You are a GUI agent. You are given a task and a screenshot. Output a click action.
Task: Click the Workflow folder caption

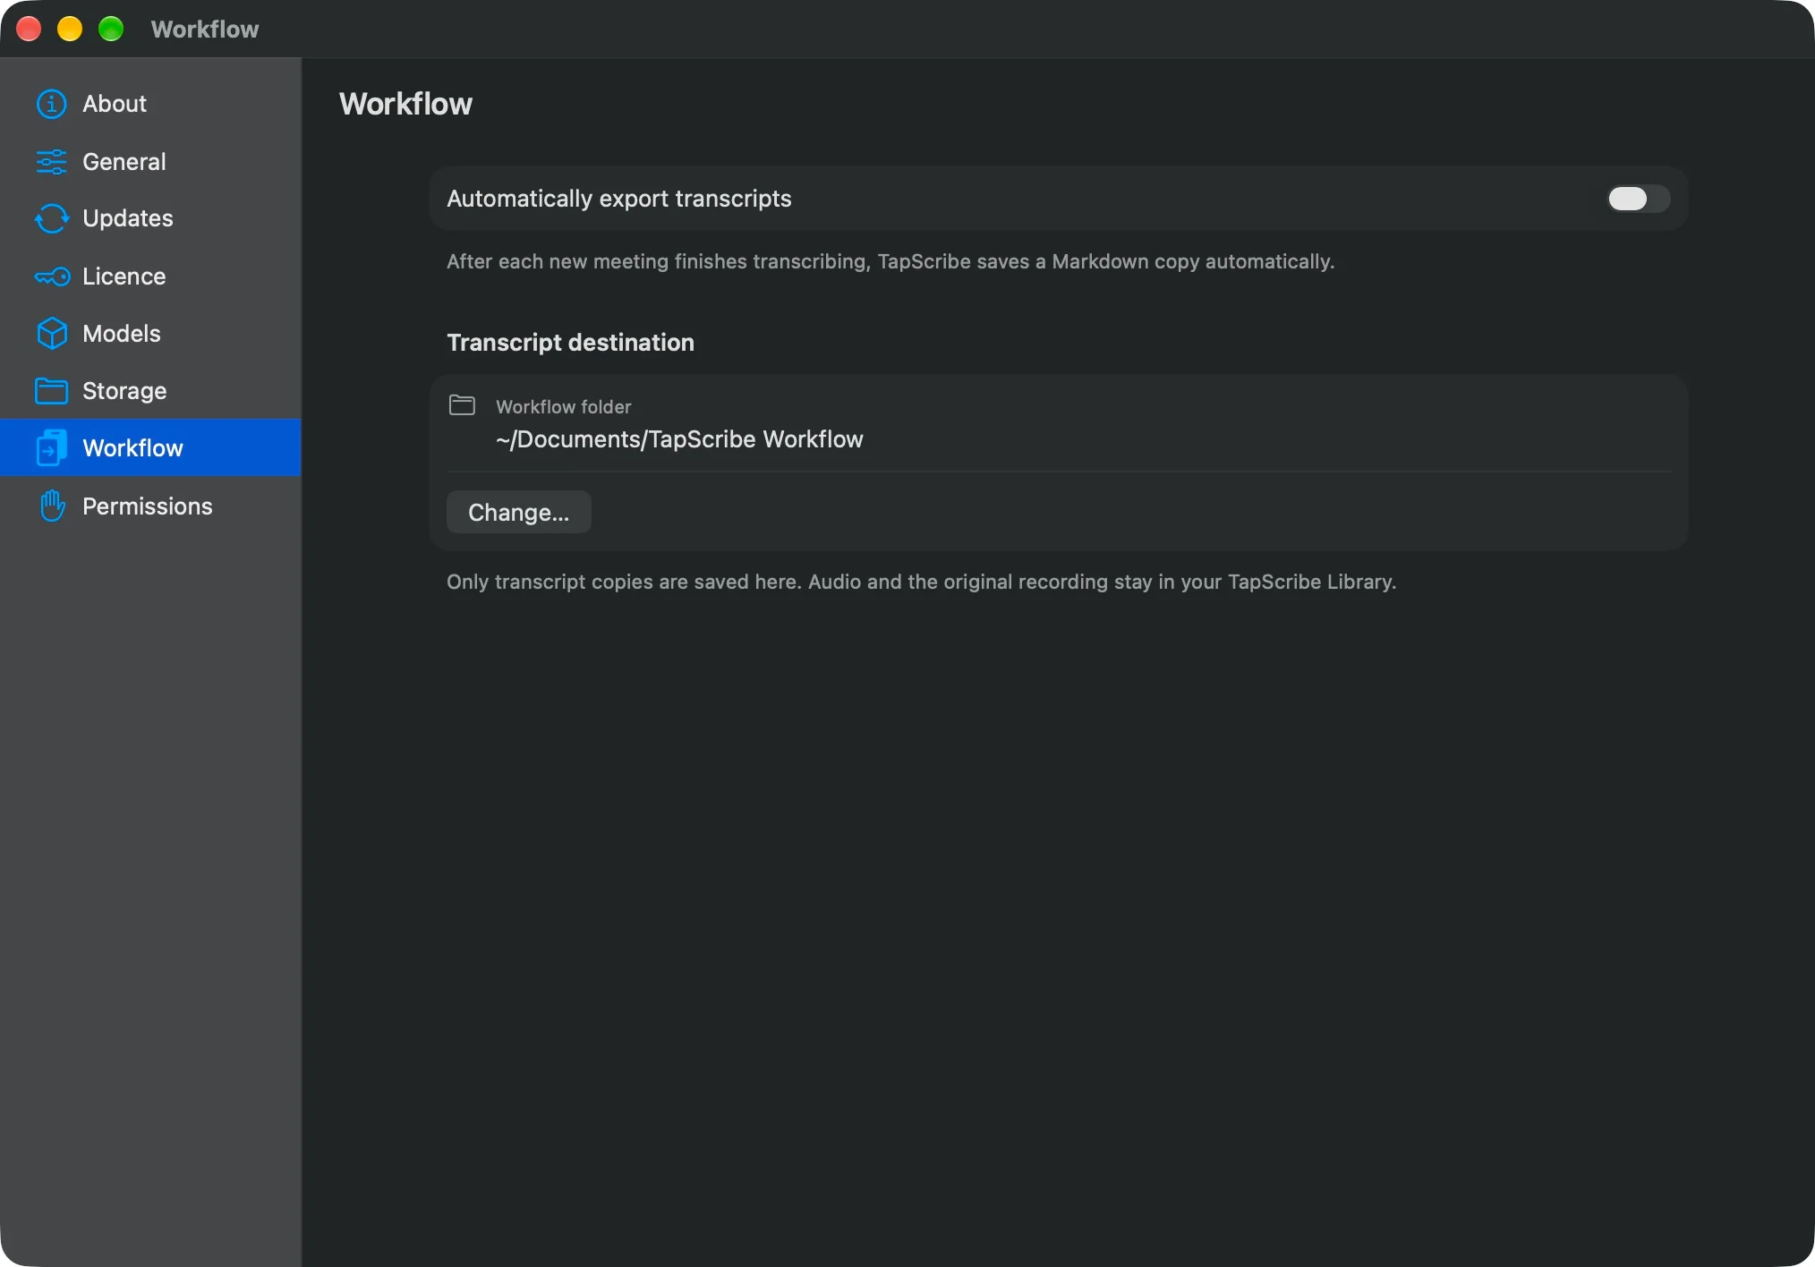pos(563,407)
